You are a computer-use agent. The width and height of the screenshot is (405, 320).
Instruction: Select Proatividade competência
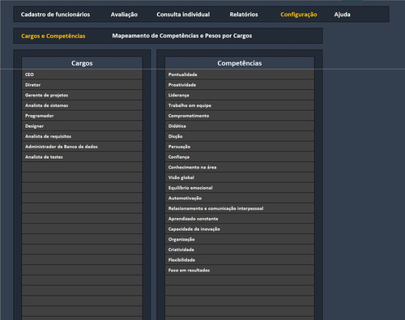[x=240, y=85]
